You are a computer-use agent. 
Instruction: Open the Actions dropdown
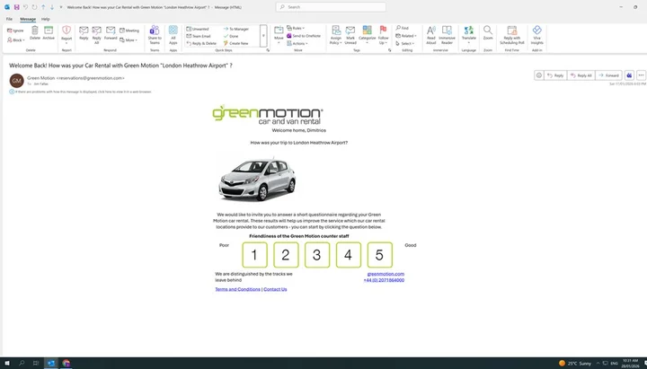[297, 43]
